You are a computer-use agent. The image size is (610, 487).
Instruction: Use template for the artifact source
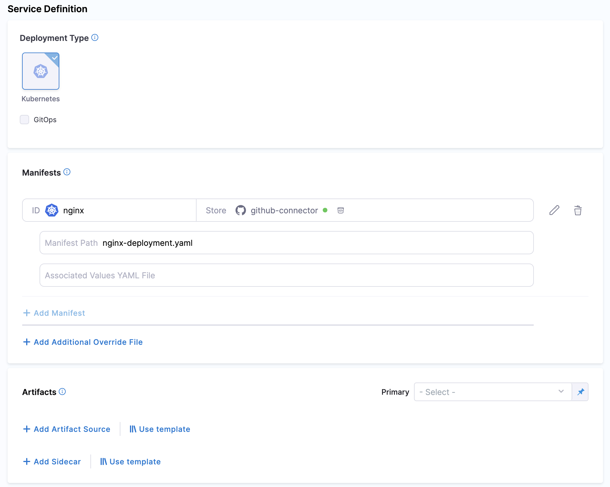(x=159, y=429)
